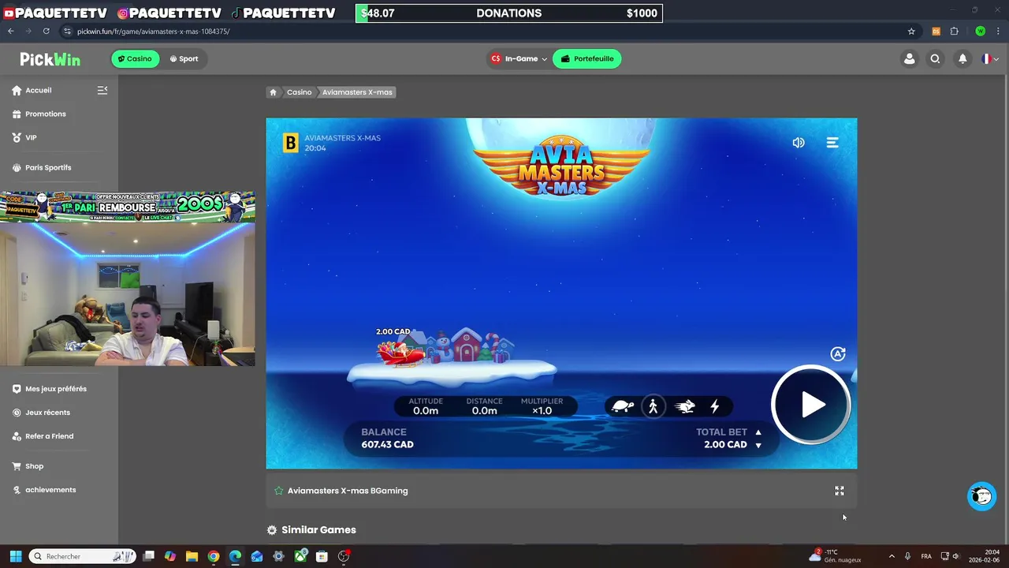Start the flight with the play button
The image size is (1009, 568).
[x=811, y=405]
